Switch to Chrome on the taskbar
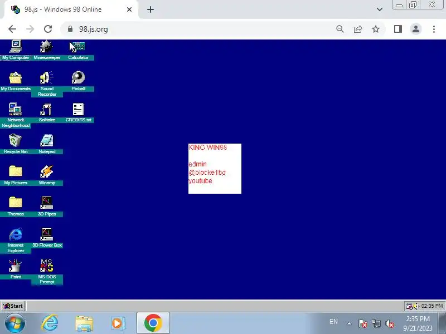Image resolution: width=446 pixels, height=334 pixels. pyautogui.click(x=153, y=323)
